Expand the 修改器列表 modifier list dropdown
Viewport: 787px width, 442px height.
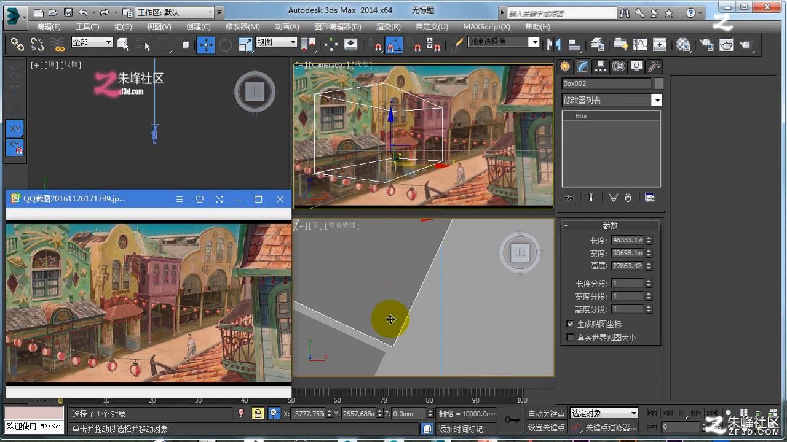[x=612, y=100]
